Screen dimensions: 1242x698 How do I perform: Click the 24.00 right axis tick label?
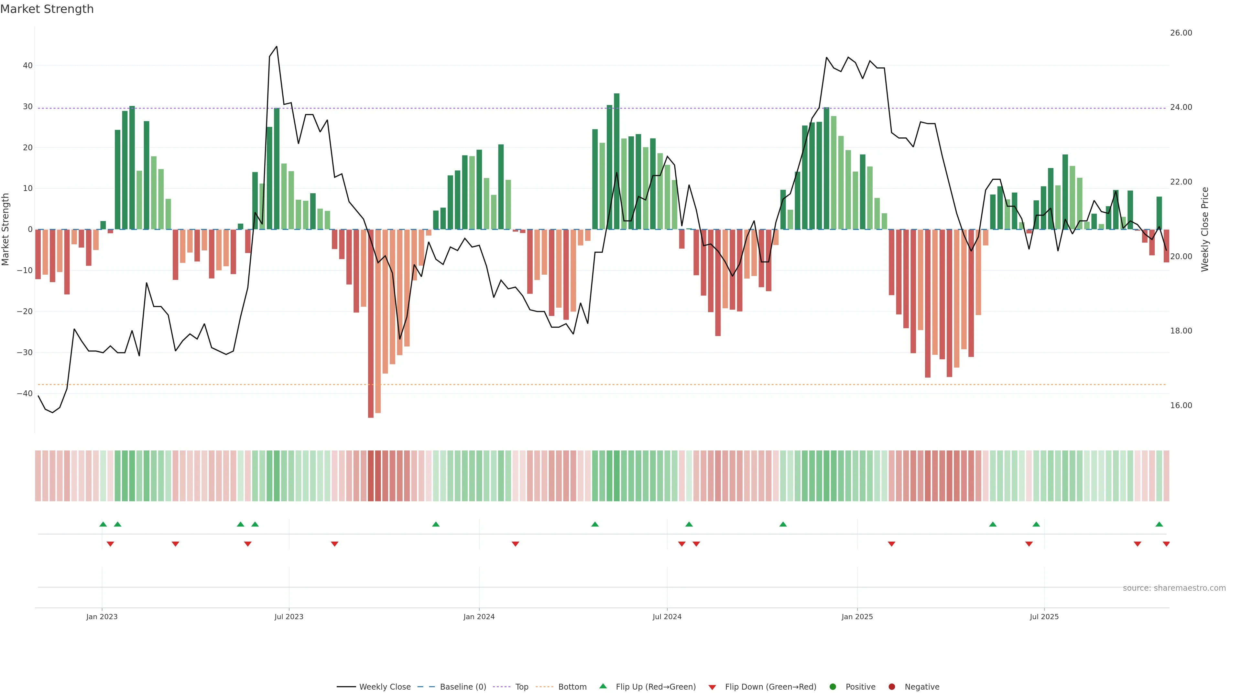(1181, 107)
